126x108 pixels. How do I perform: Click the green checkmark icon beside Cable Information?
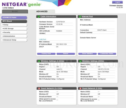(39, 17)
